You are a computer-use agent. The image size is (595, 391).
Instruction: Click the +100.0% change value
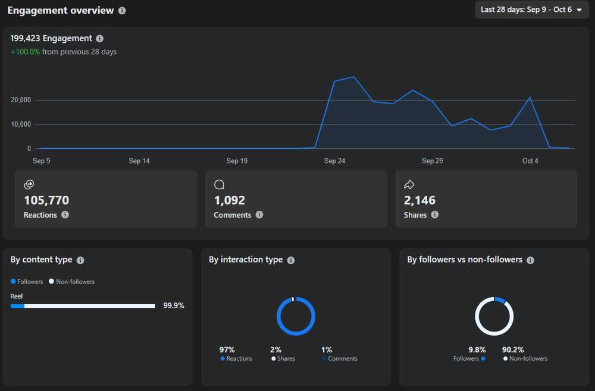tap(25, 52)
